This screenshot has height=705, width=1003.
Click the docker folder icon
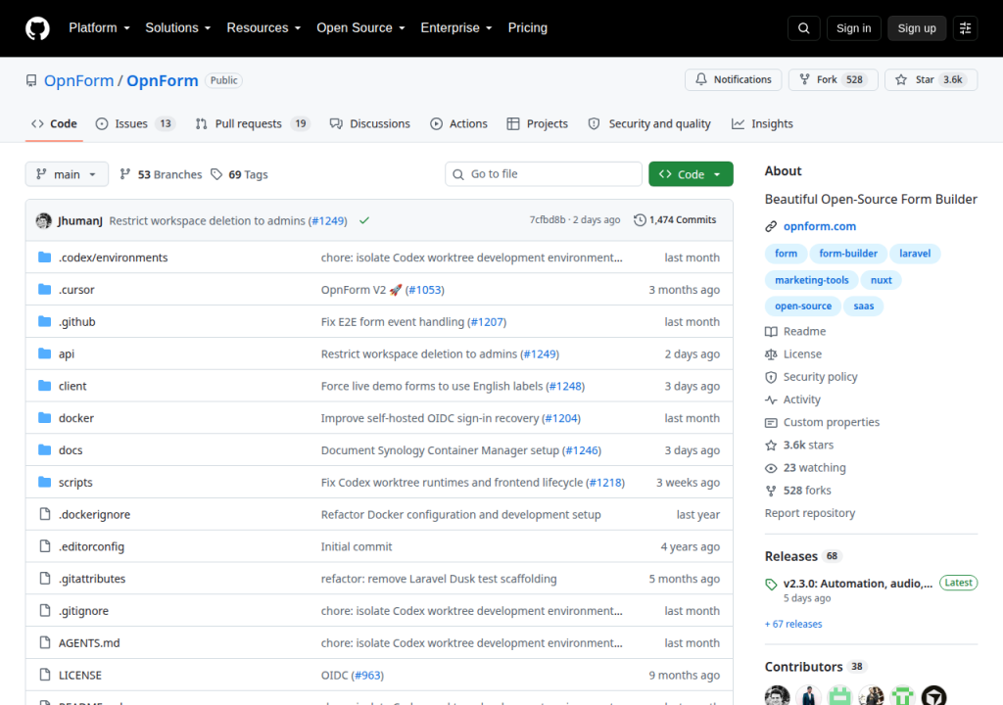click(x=45, y=418)
